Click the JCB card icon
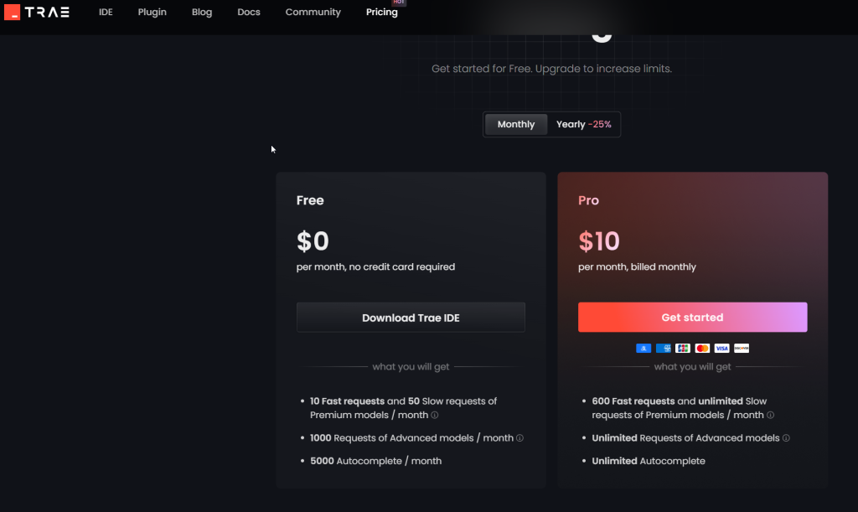Image resolution: width=858 pixels, height=512 pixels. click(x=682, y=349)
